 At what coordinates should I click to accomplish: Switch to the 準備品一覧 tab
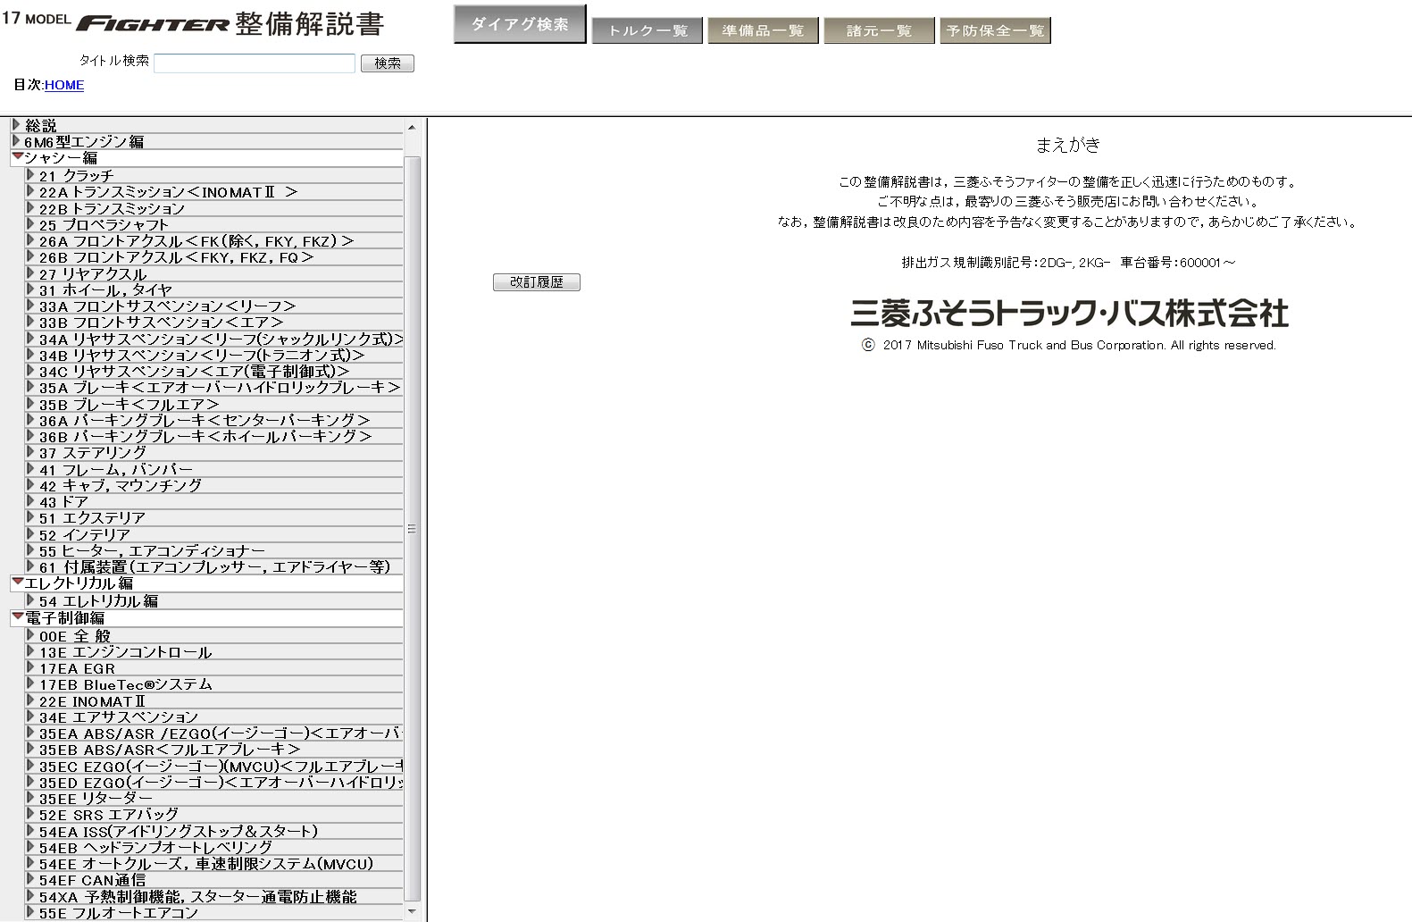[x=763, y=31]
